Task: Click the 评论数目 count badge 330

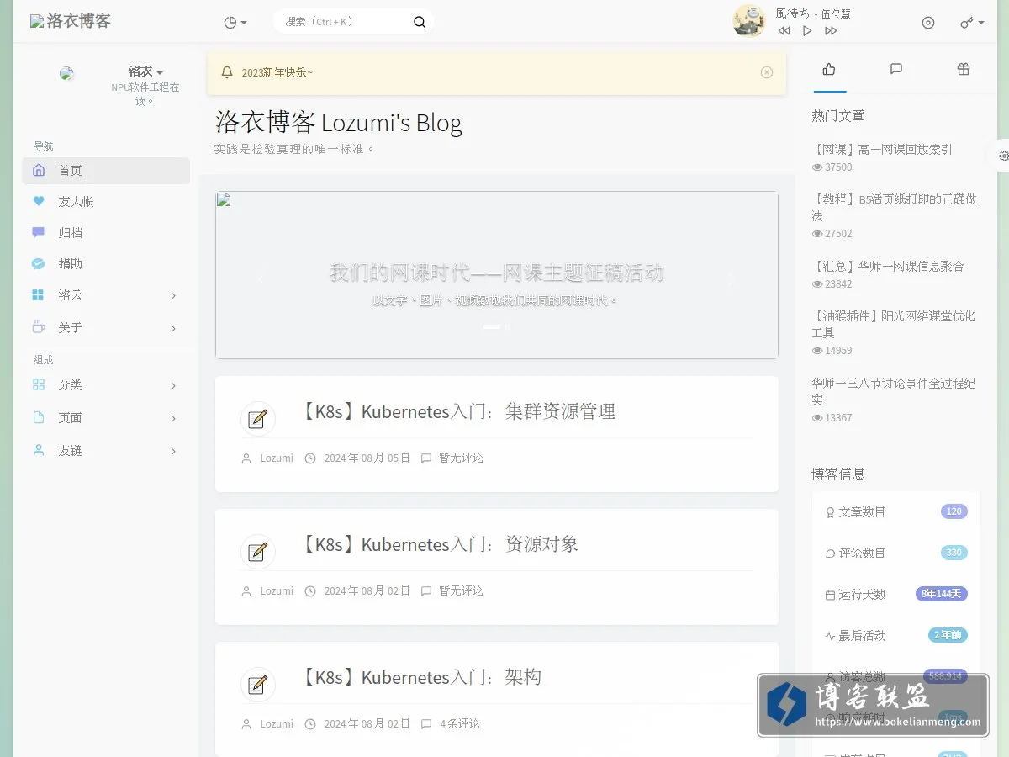Action: [x=954, y=553]
